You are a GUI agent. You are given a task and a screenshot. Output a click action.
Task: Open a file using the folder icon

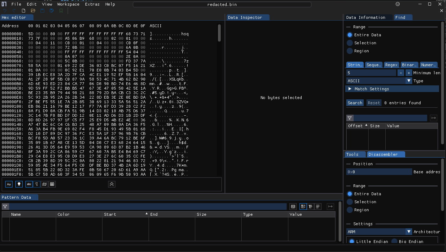33,11
